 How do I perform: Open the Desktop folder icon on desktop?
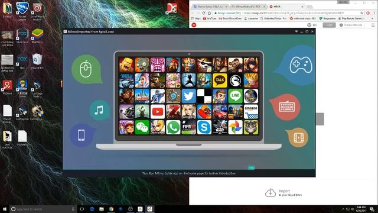coord(7,10)
